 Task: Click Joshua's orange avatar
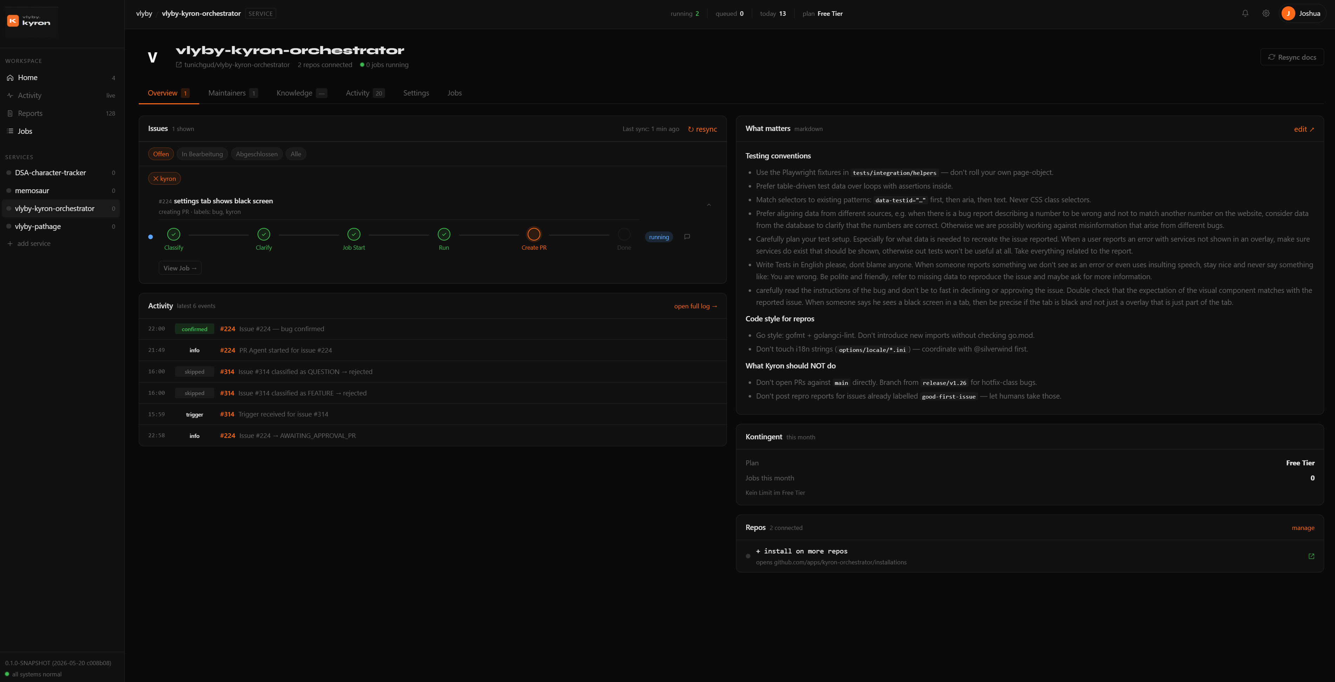click(1288, 13)
